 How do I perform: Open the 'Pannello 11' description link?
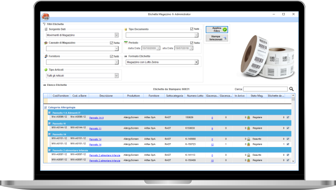tap(95, 129)
